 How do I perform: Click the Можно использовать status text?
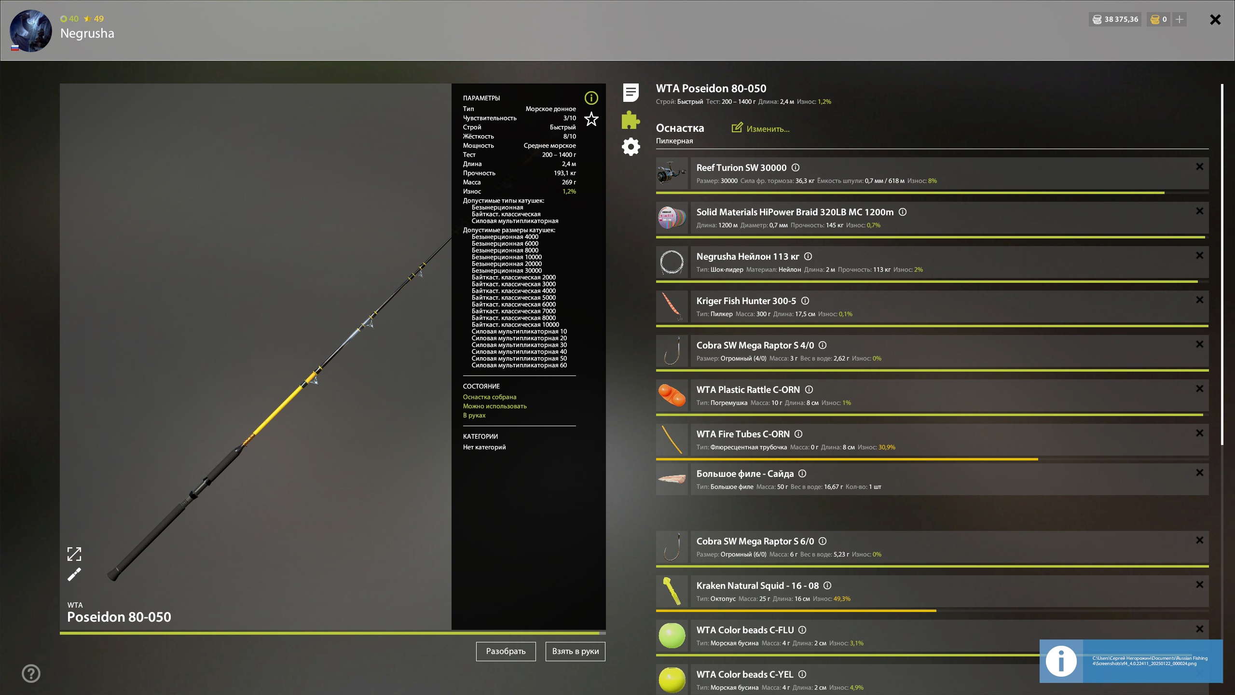tap(495, 406)
